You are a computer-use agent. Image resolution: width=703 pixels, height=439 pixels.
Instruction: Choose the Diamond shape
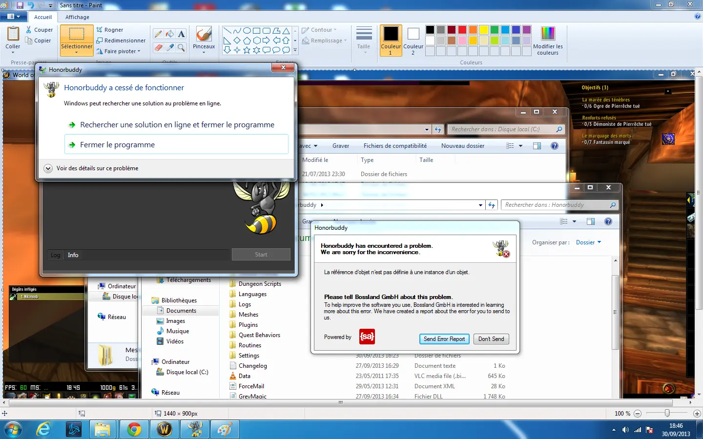237,40
